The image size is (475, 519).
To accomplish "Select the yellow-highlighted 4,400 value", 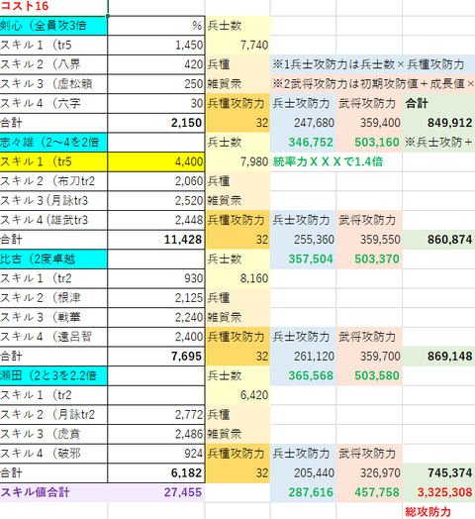I will pos(156,161).
